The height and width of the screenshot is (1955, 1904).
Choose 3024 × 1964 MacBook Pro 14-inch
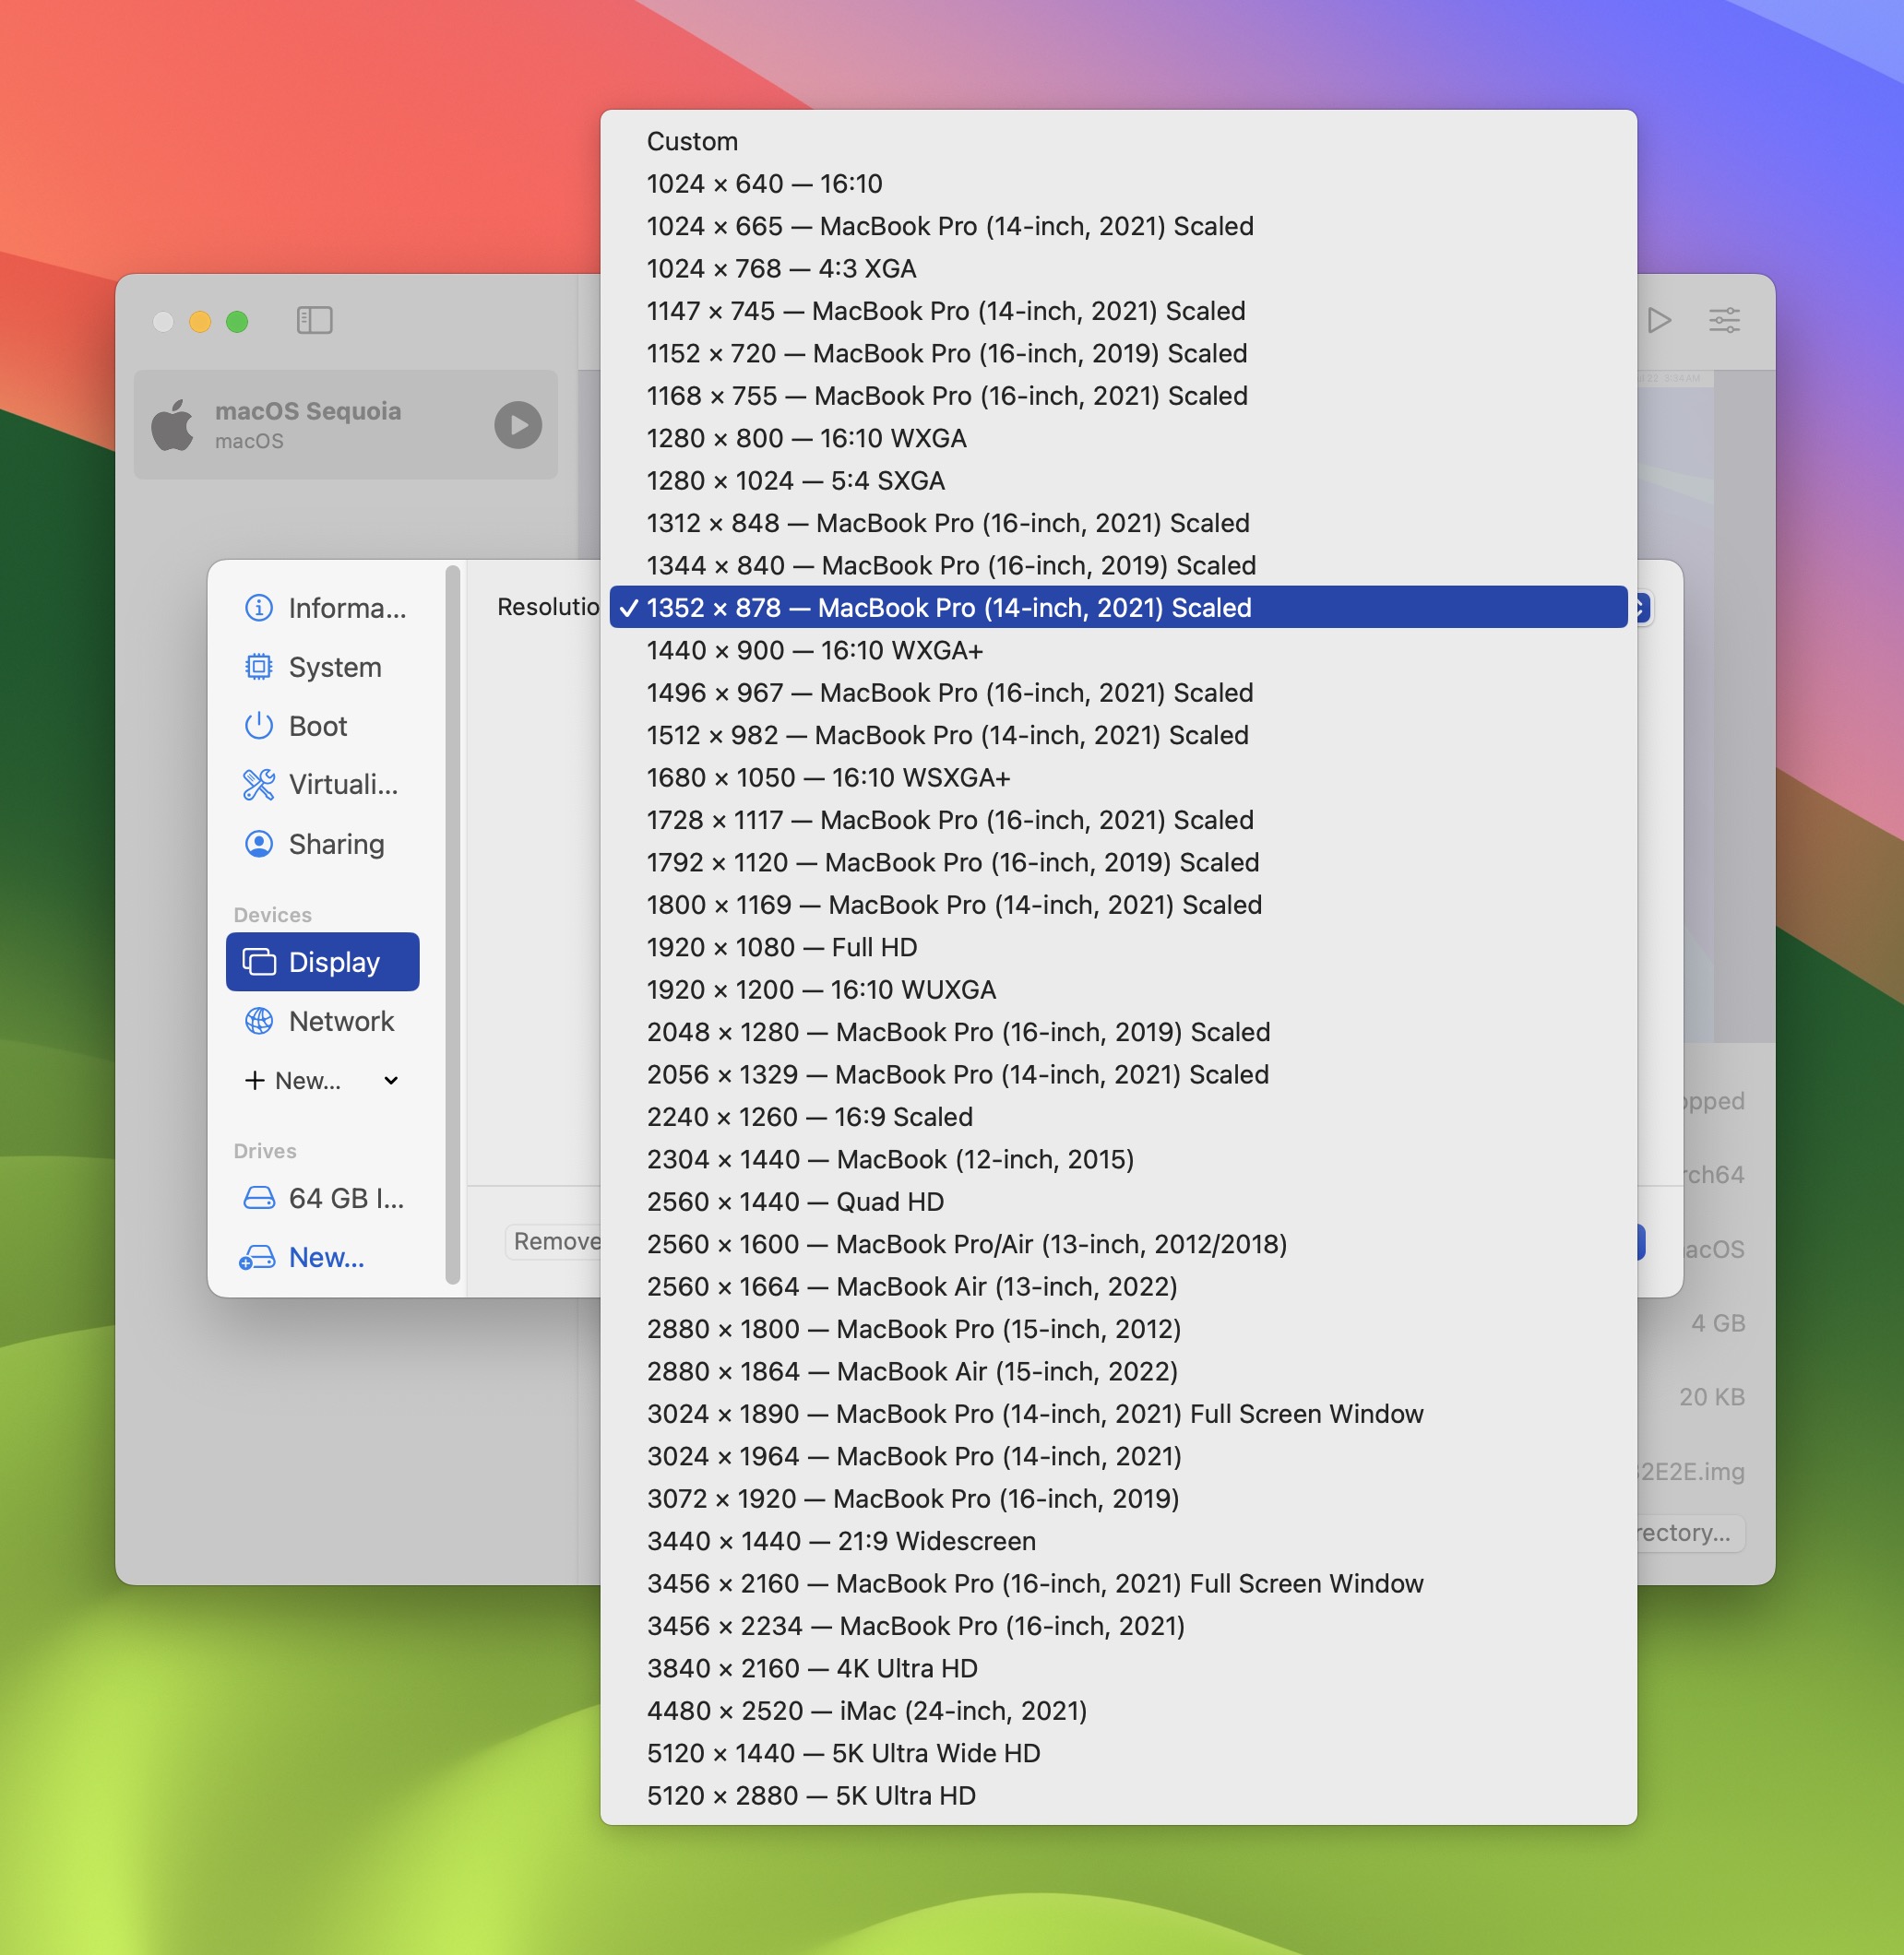click(1118, 1456)
